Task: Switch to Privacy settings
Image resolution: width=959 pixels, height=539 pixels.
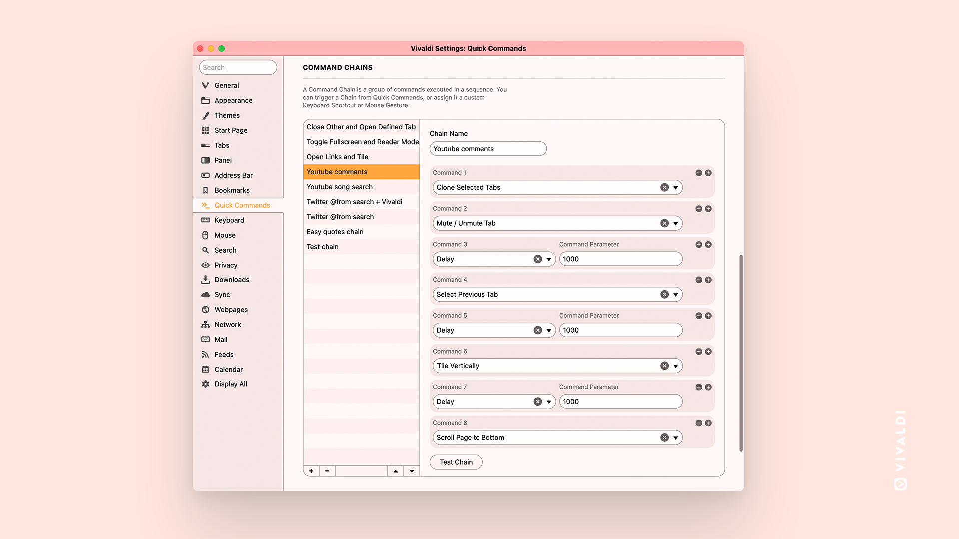Action: point(238,265)
